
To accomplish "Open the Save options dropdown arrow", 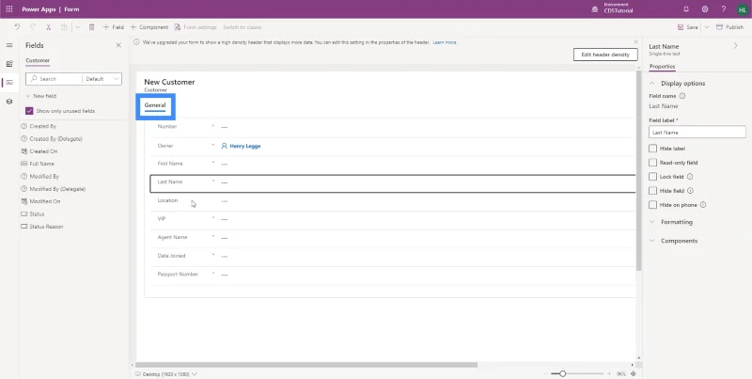I will click(x=707, y=27).
